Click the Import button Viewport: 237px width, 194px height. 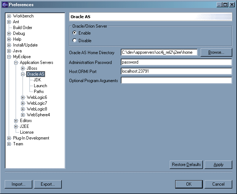[x=18, y=184]
